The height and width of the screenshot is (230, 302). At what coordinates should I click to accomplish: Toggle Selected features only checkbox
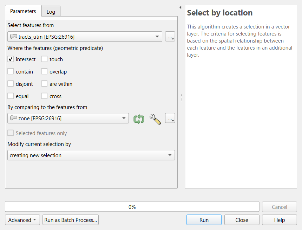11,133
